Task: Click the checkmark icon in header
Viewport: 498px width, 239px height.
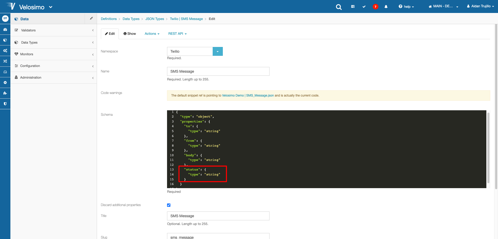Action: 364,6
